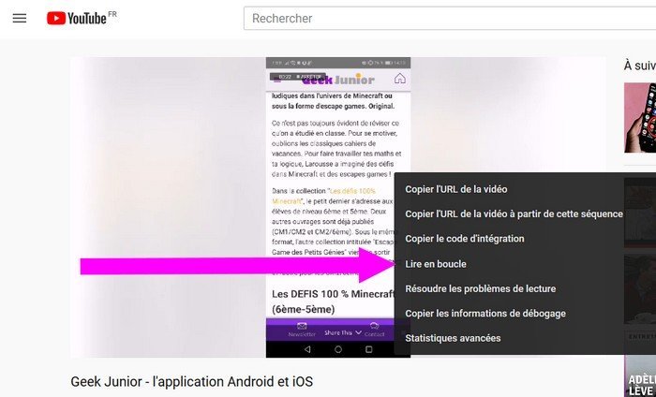Open 'Résoudre les problèmes de lecture'
The height and width of the screenshot is (397, 656).
click(x=480, y=288)
